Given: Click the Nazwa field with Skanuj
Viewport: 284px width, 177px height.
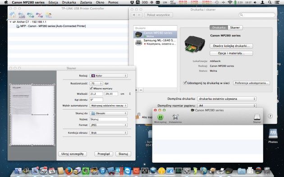Looking at the screenshot, I should point(109,119).
